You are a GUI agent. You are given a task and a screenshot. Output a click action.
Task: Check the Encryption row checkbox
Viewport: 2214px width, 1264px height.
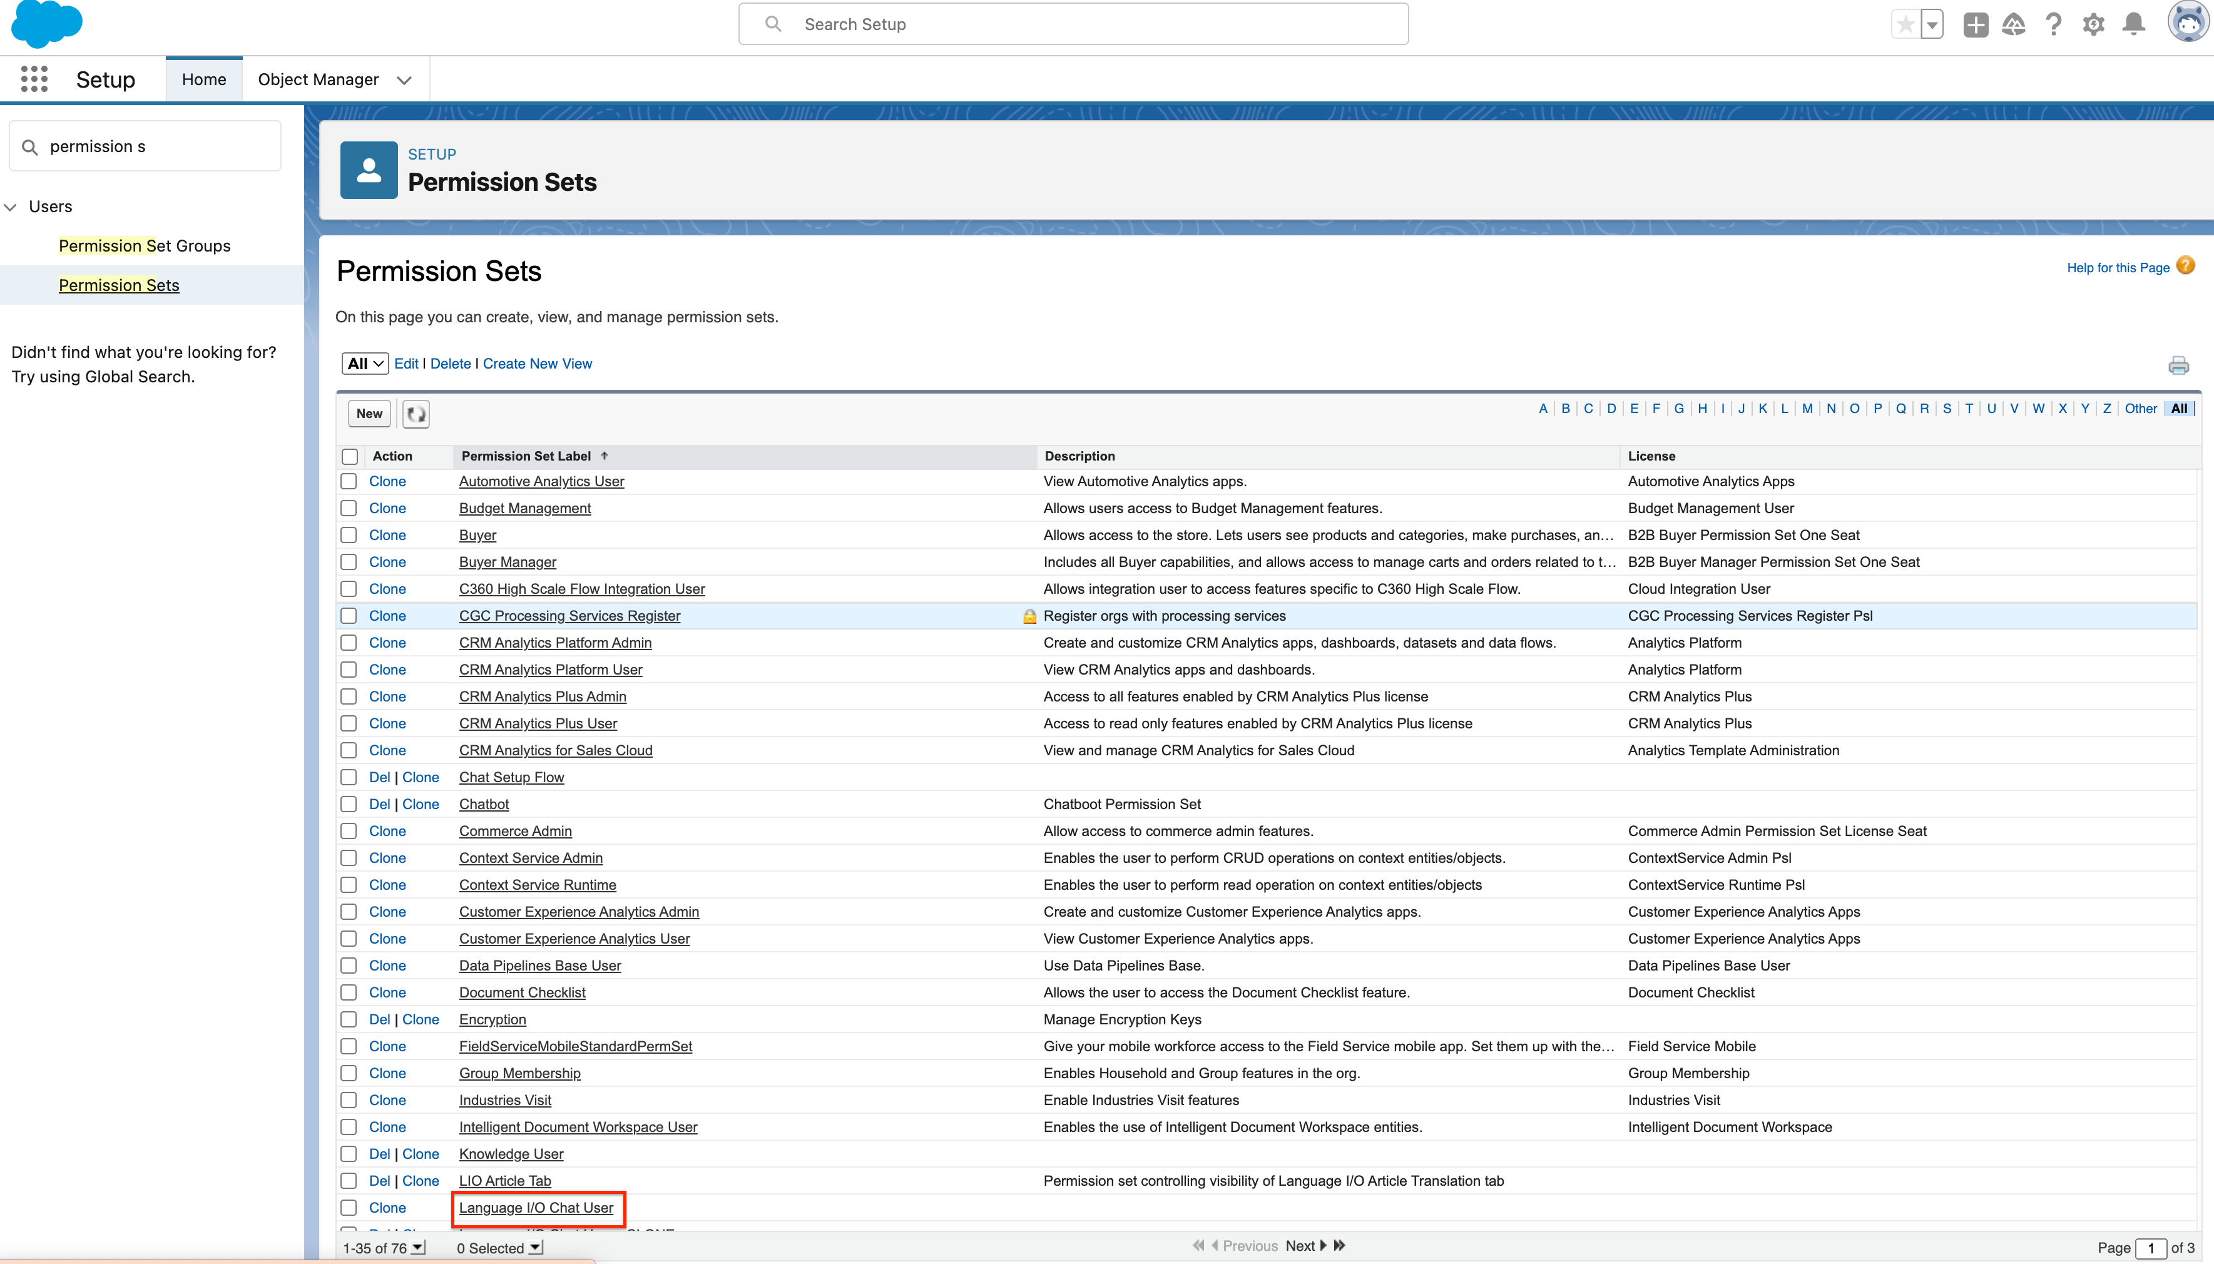pos(349,1019)
